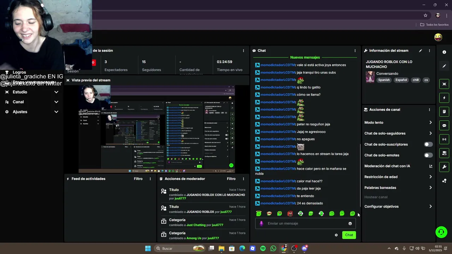
Task: Click the pencil edit icon in right toolbar
Action: [444, 66]
